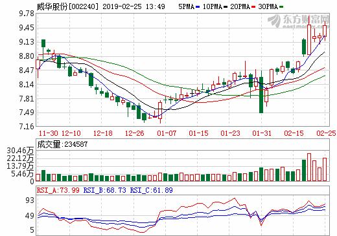The image size is (337, 236).
Task: Click the stock title 威华股份[002240]
Action: click(67, 6)
